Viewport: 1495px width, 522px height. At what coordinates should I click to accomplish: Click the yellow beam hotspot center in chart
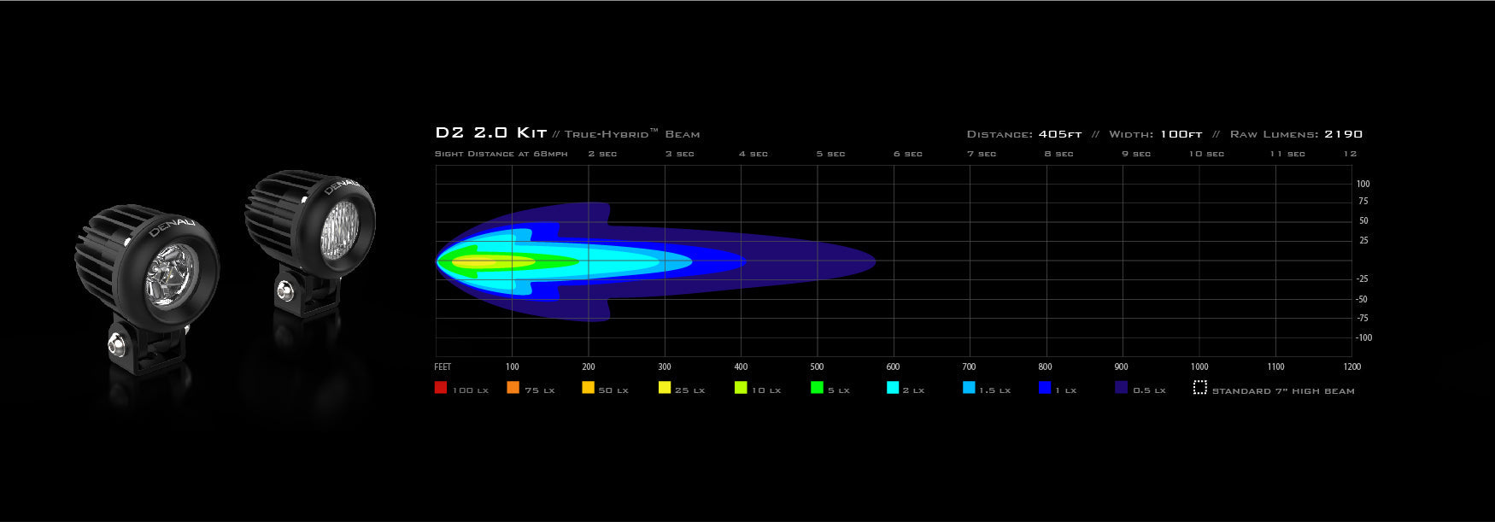487,261
